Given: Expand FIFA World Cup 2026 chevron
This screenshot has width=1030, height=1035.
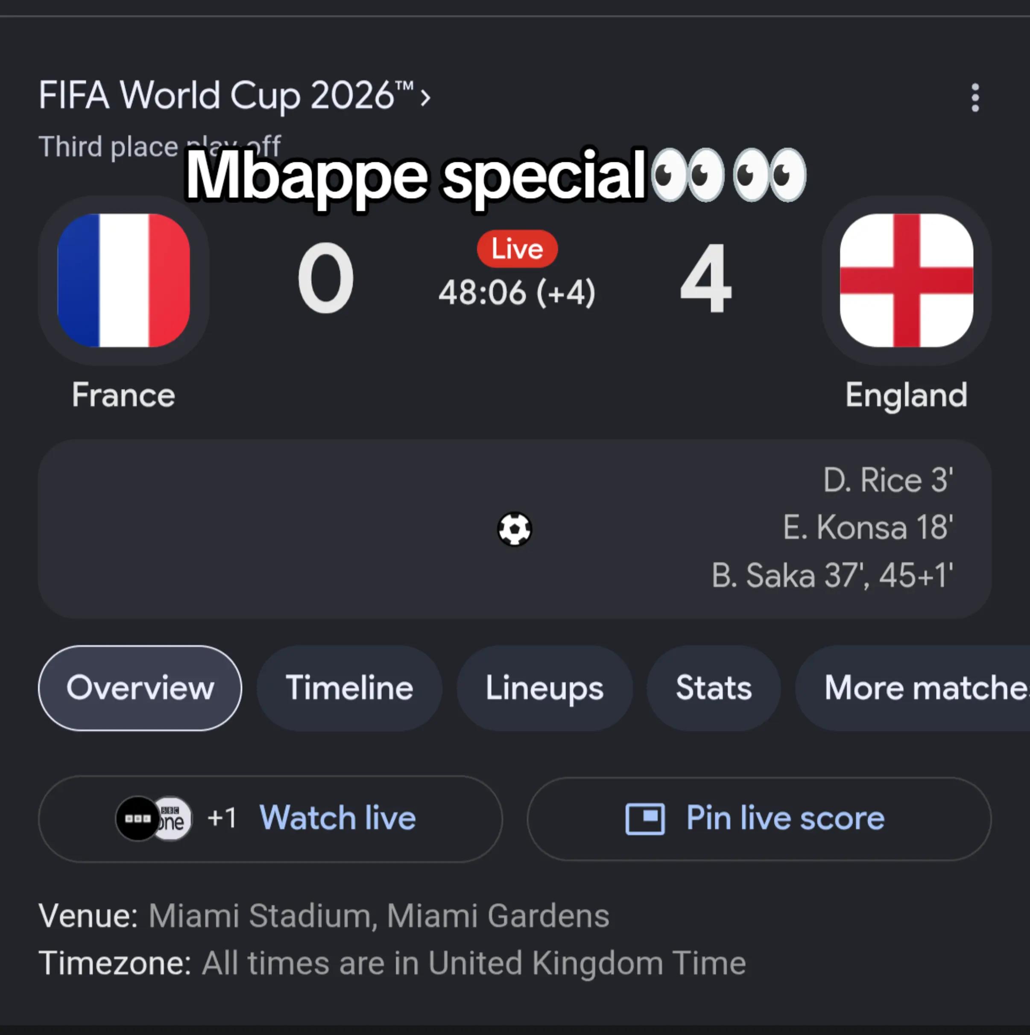Looking at the screenshot, I should coord(425,97).
